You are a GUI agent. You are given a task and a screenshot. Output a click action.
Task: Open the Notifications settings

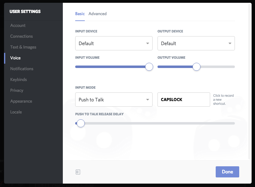click(x=22, y=69)
